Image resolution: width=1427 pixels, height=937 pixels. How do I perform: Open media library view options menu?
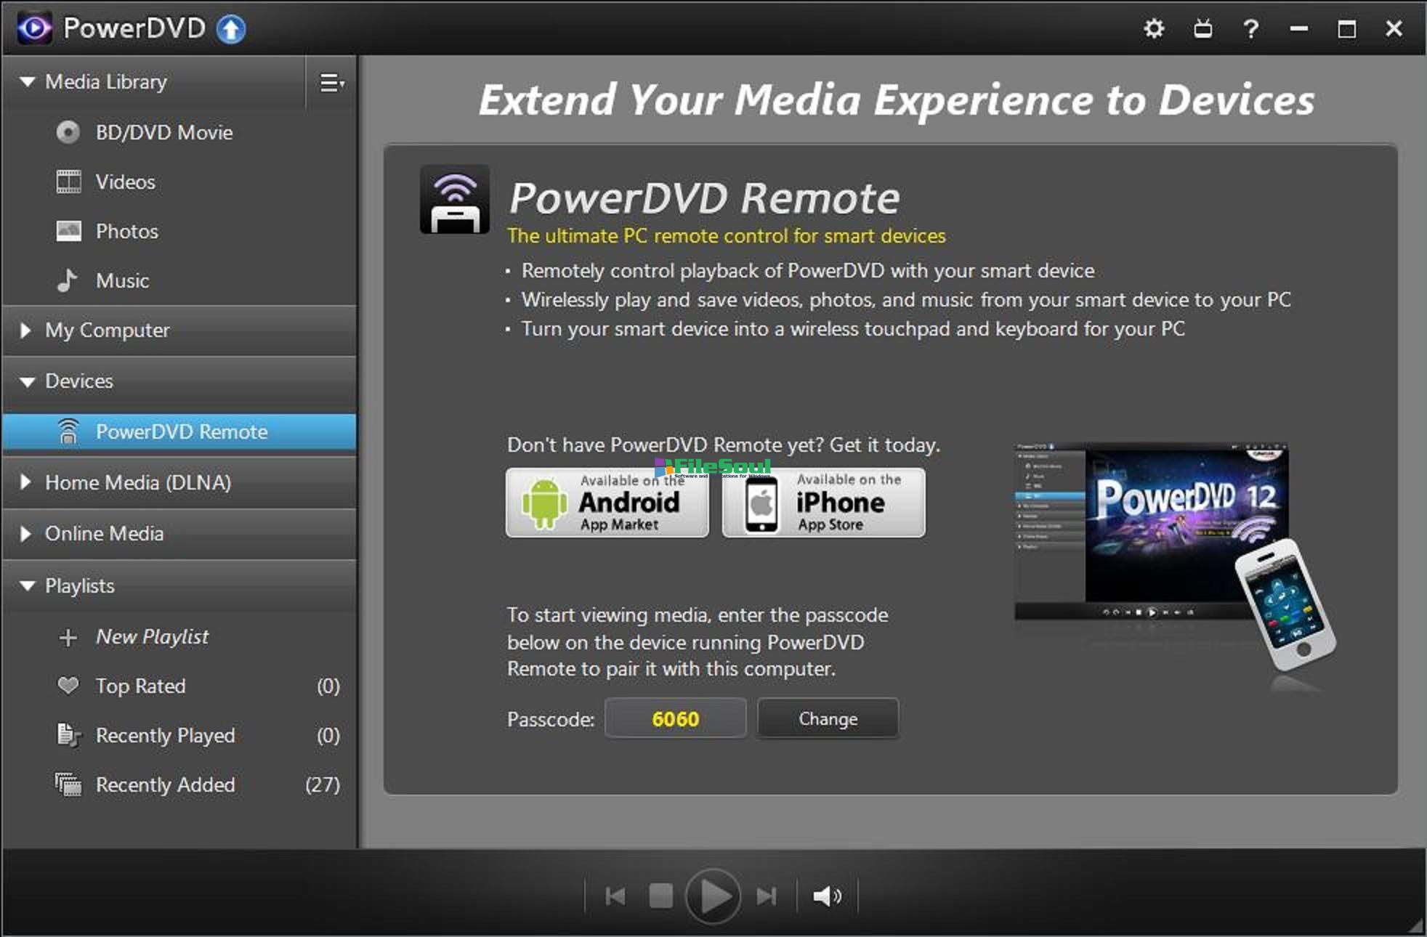(x=332, y=83)
